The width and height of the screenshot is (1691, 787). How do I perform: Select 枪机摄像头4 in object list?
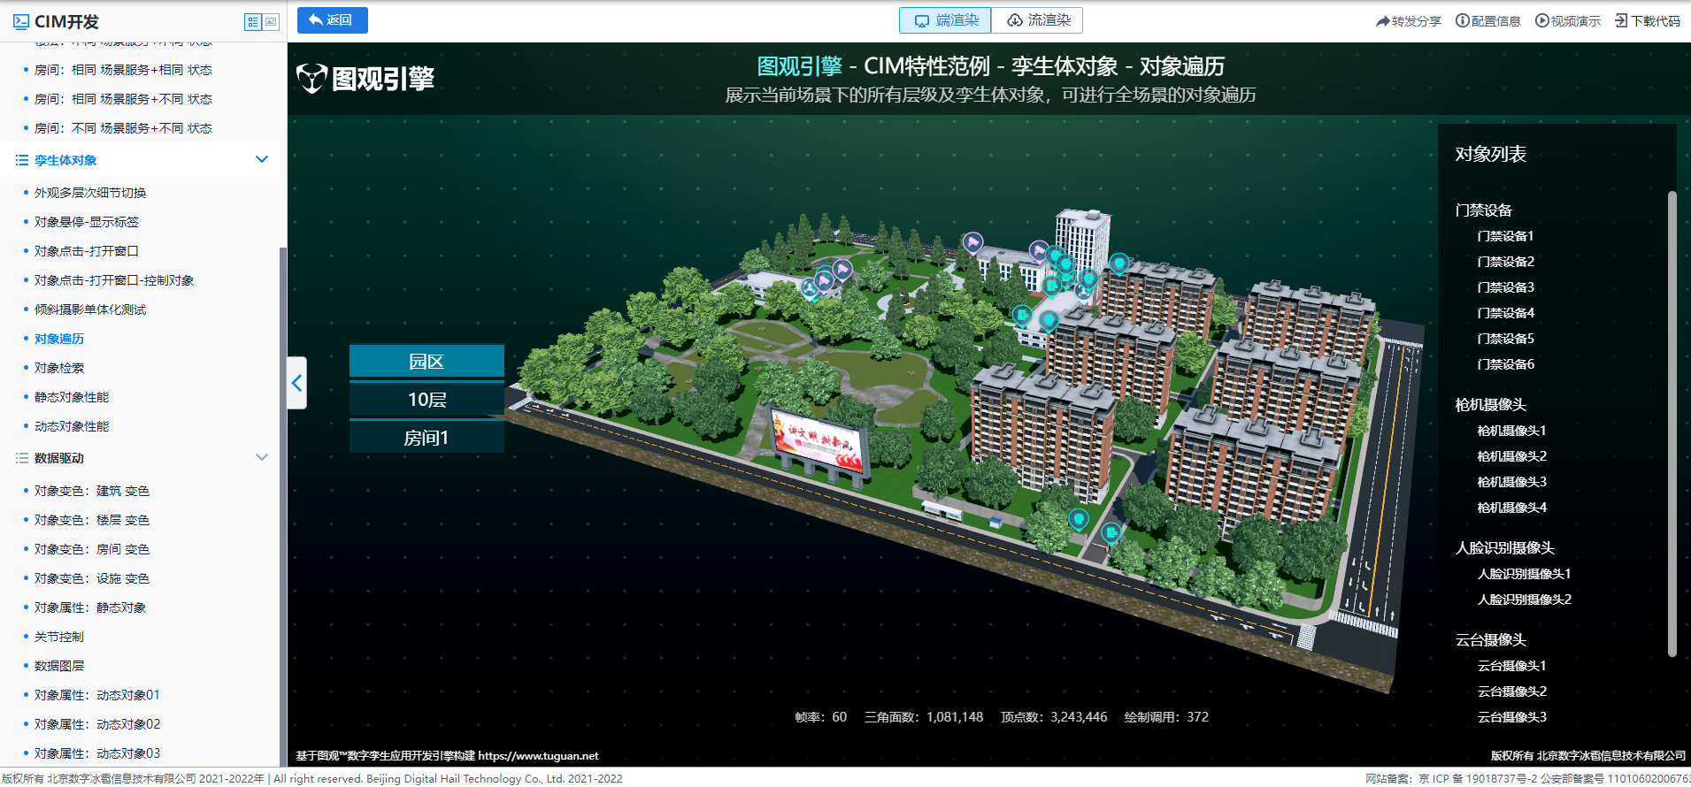[x=1511, y=508]
